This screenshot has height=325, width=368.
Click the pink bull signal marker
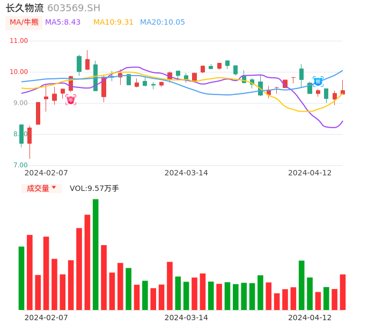(71, 100)
